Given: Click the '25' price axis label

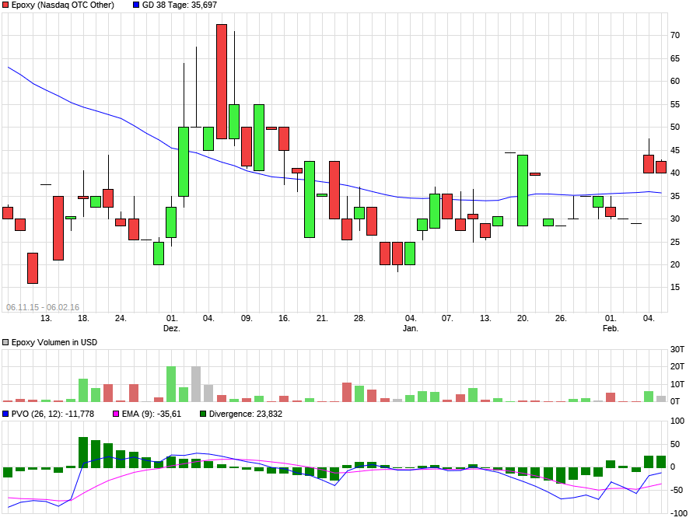Looking at the screenshot, I should click(675, 242).
